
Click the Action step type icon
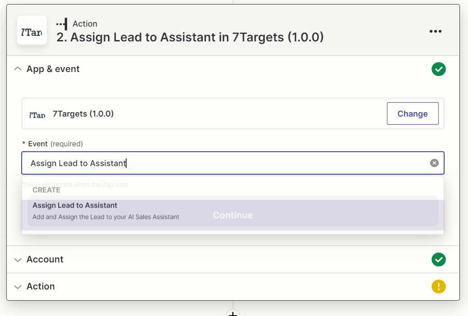[x=62, y=24]
